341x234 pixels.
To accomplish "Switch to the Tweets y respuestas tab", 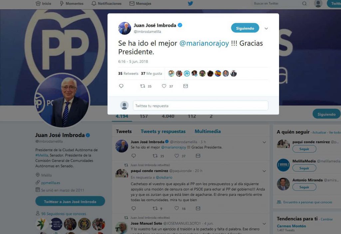I will 163,131.
